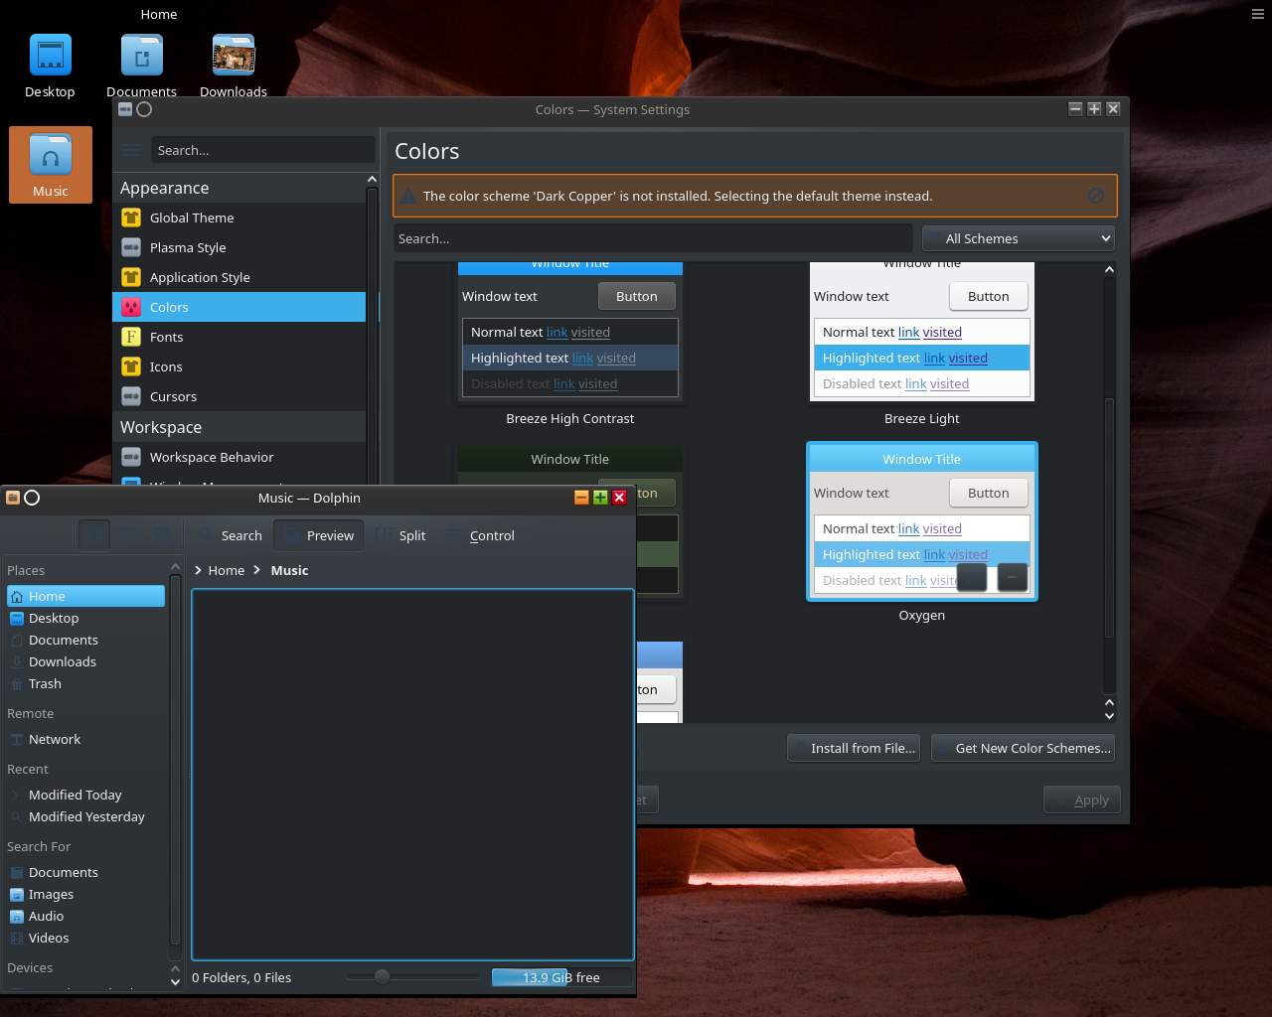
Task: Toggle on-all-desktops pin in the Dolphin titlebar
Action: point(32,498)
